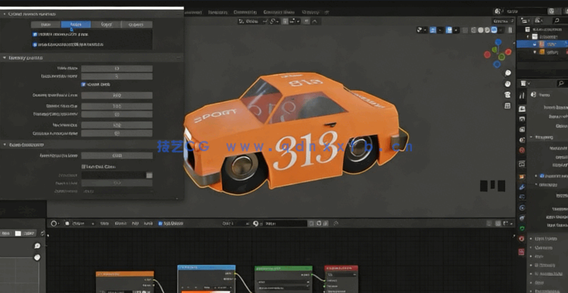Open the viewport shading options dropdown
Image resolution: width=568 pixels, height=293 pixels.
click(501, 30)
